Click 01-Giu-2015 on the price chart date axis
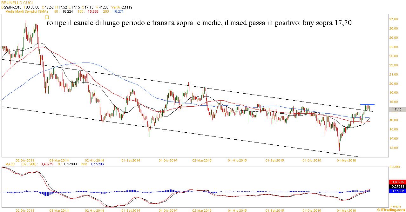 (x=238, y=160)
